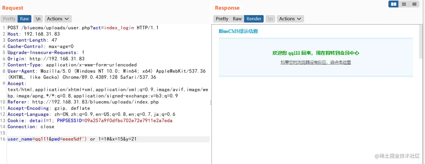The image size is (425, 164).
Task: Click the Host: 192.168.31.83 header line
Action: (34, 34)
